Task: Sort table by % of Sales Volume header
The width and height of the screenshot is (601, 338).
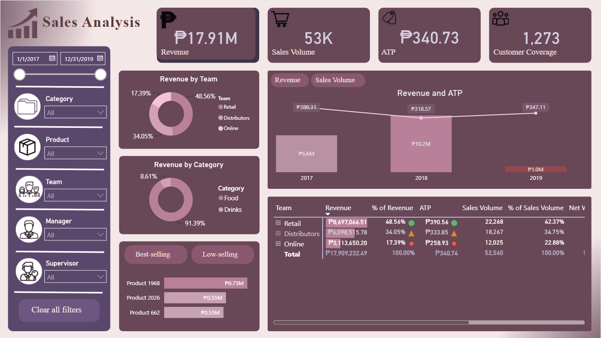Action: 536,208
